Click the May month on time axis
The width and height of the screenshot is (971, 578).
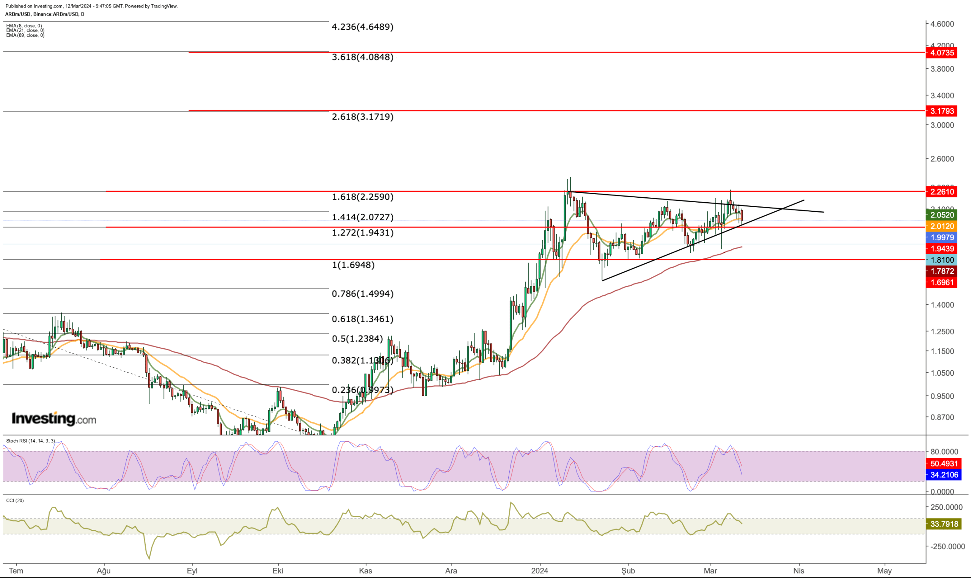point(884,571)
